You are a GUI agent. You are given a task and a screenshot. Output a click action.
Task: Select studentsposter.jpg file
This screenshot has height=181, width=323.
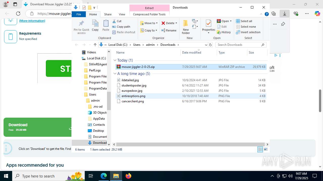click(191, 85)
